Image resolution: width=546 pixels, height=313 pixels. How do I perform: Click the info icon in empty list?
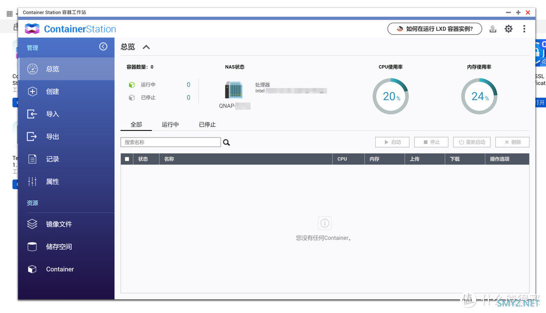[325, 223]
